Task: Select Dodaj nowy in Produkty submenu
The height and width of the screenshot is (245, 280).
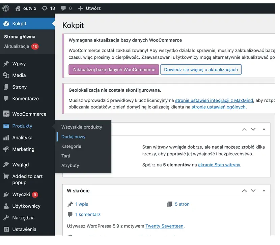Action: click(x=73, y=137)
